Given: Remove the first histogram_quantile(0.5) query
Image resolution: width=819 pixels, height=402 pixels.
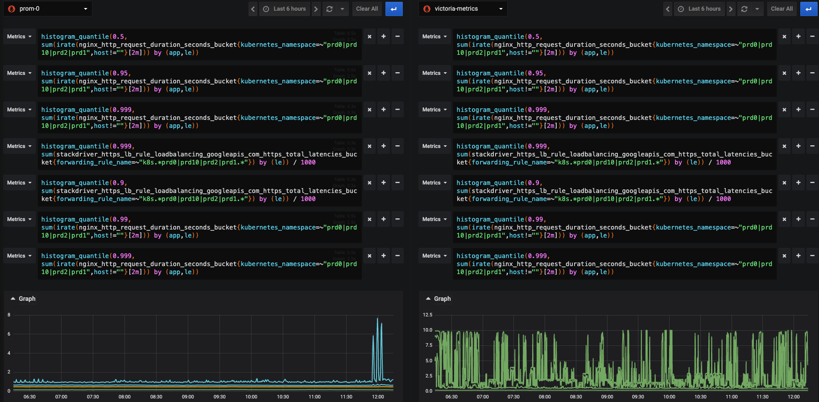Looking at the screenshot, I should click(x=369, y=37).
